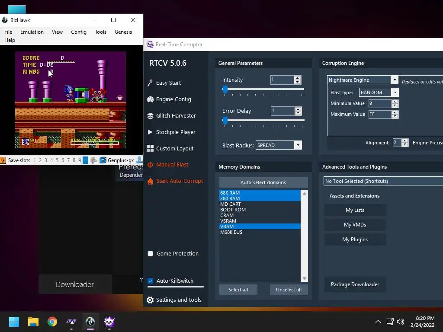This screenshot has width=443, height=332.
Task: Open Windows Start menu
Action: [x=14, y=322]
